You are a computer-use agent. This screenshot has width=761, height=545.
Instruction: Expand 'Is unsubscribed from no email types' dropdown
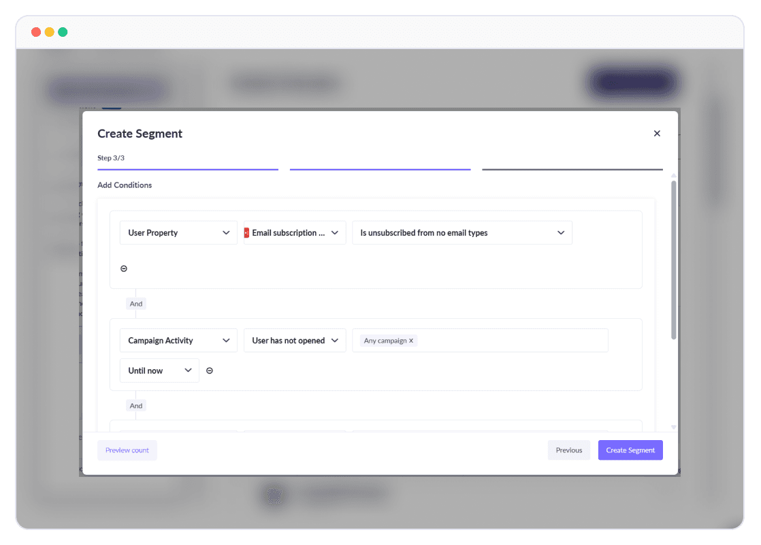(x=462, y=233)
